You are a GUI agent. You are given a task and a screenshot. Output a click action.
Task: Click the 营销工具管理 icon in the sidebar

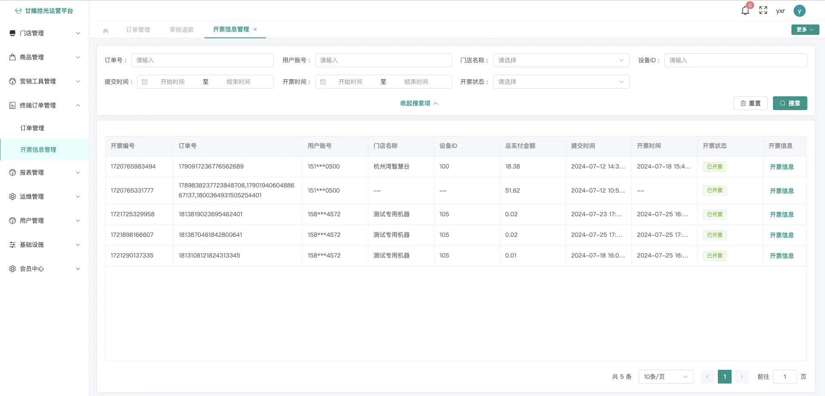point(12,81)
